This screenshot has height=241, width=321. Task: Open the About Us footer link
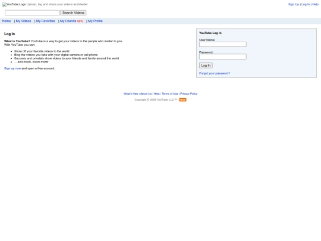[x=146, y=93]
